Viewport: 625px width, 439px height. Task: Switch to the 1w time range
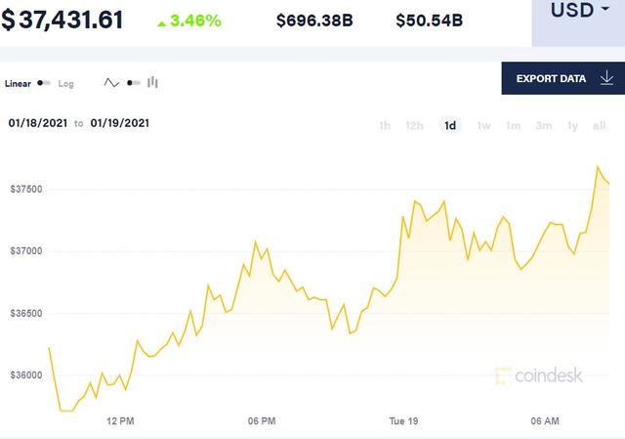pyautogui.click(x=483, y=125)
